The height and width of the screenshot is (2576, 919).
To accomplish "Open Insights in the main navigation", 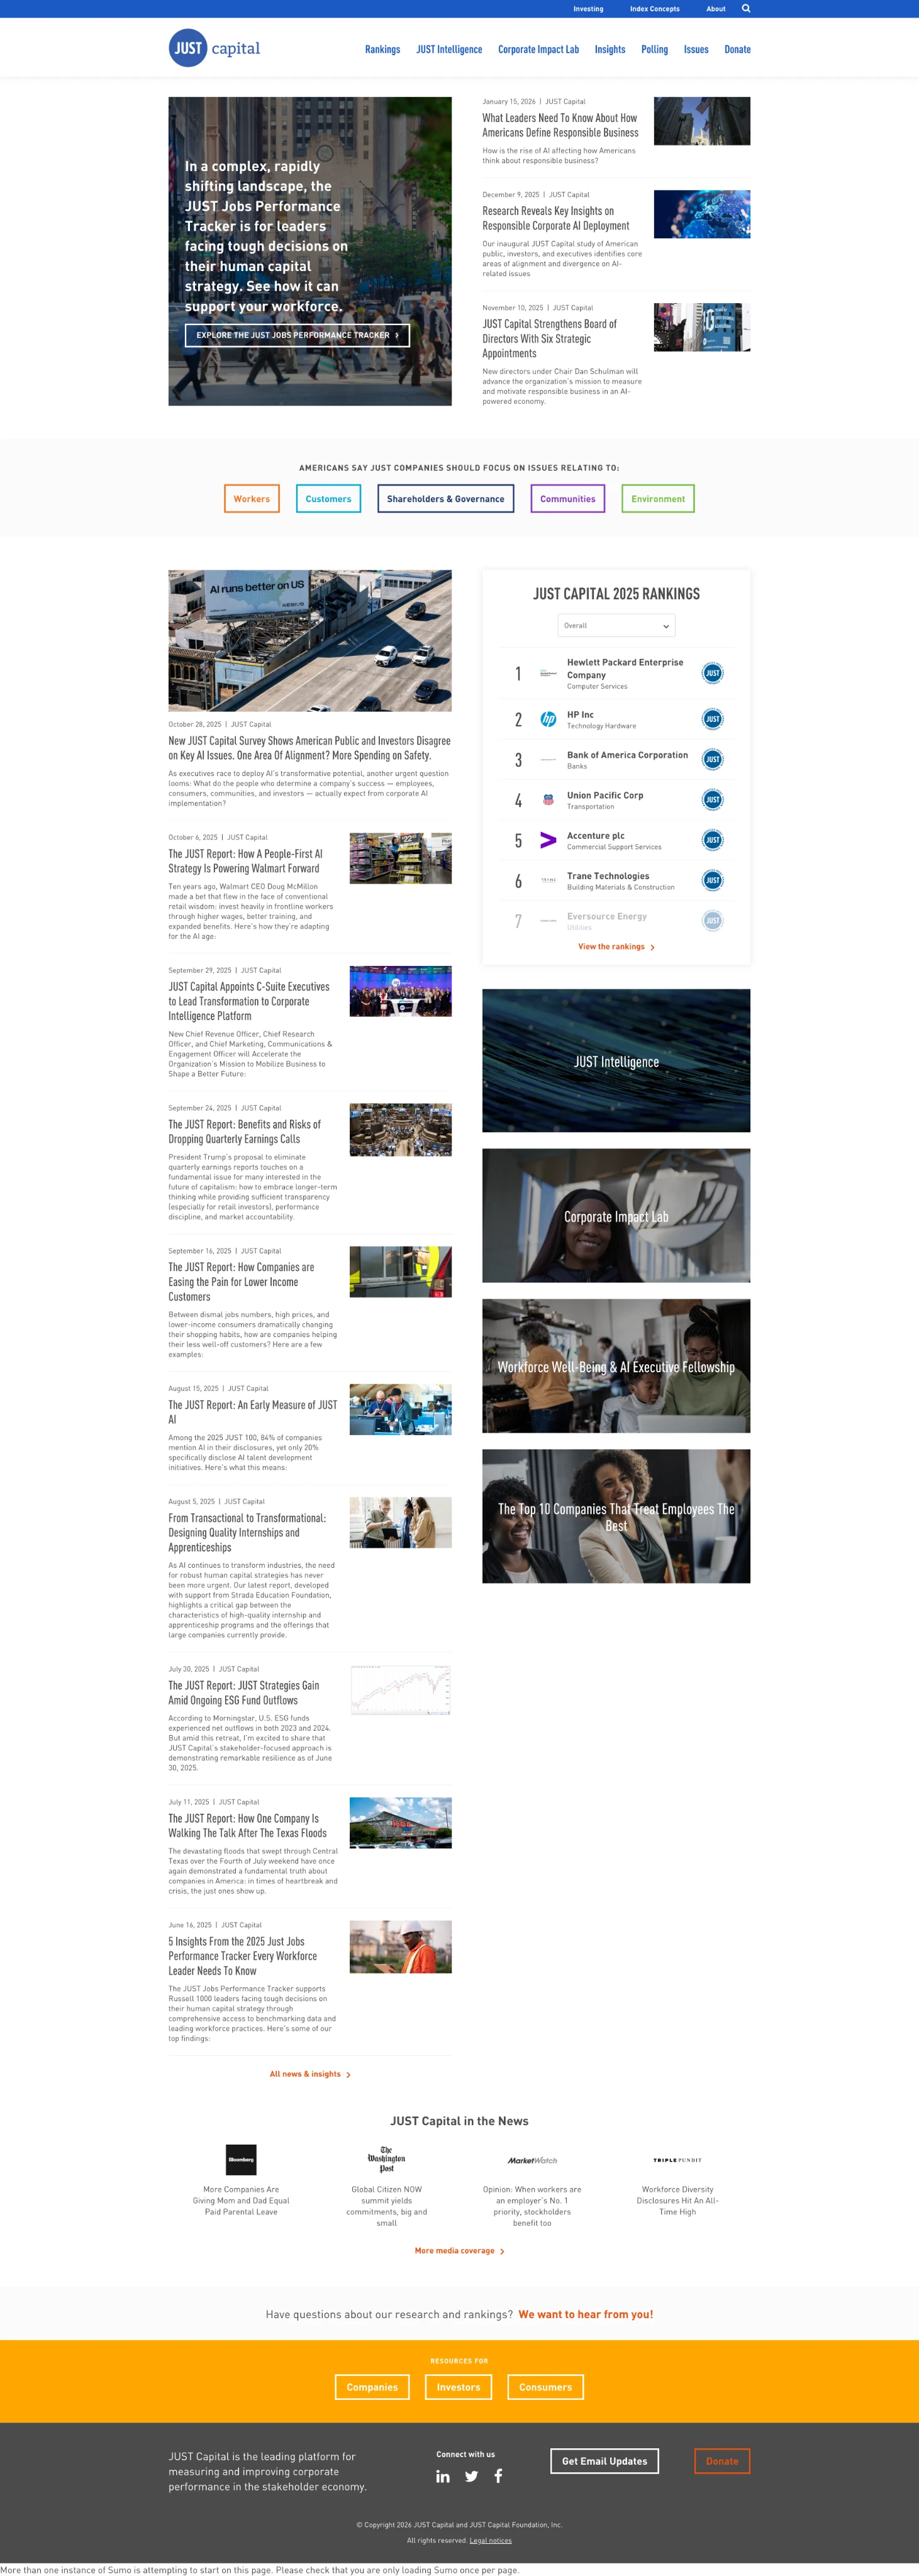I will point(610,49).
